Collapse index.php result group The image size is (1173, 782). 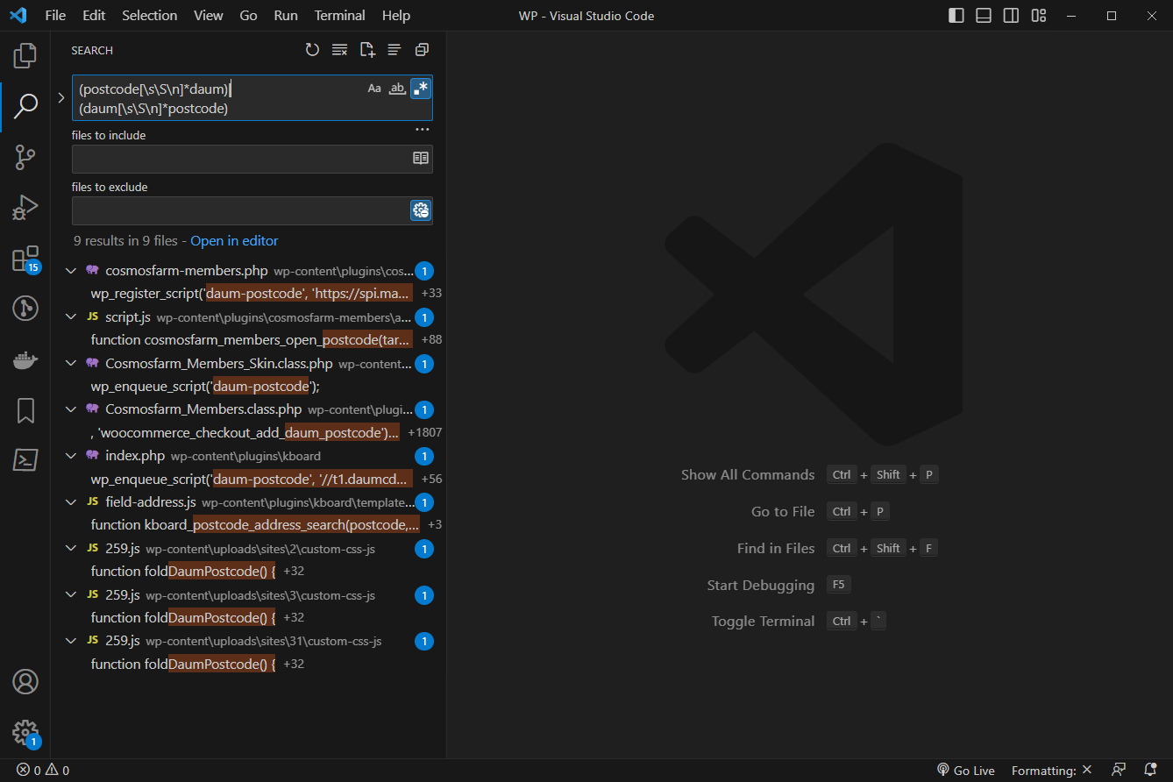click(72, 456)
